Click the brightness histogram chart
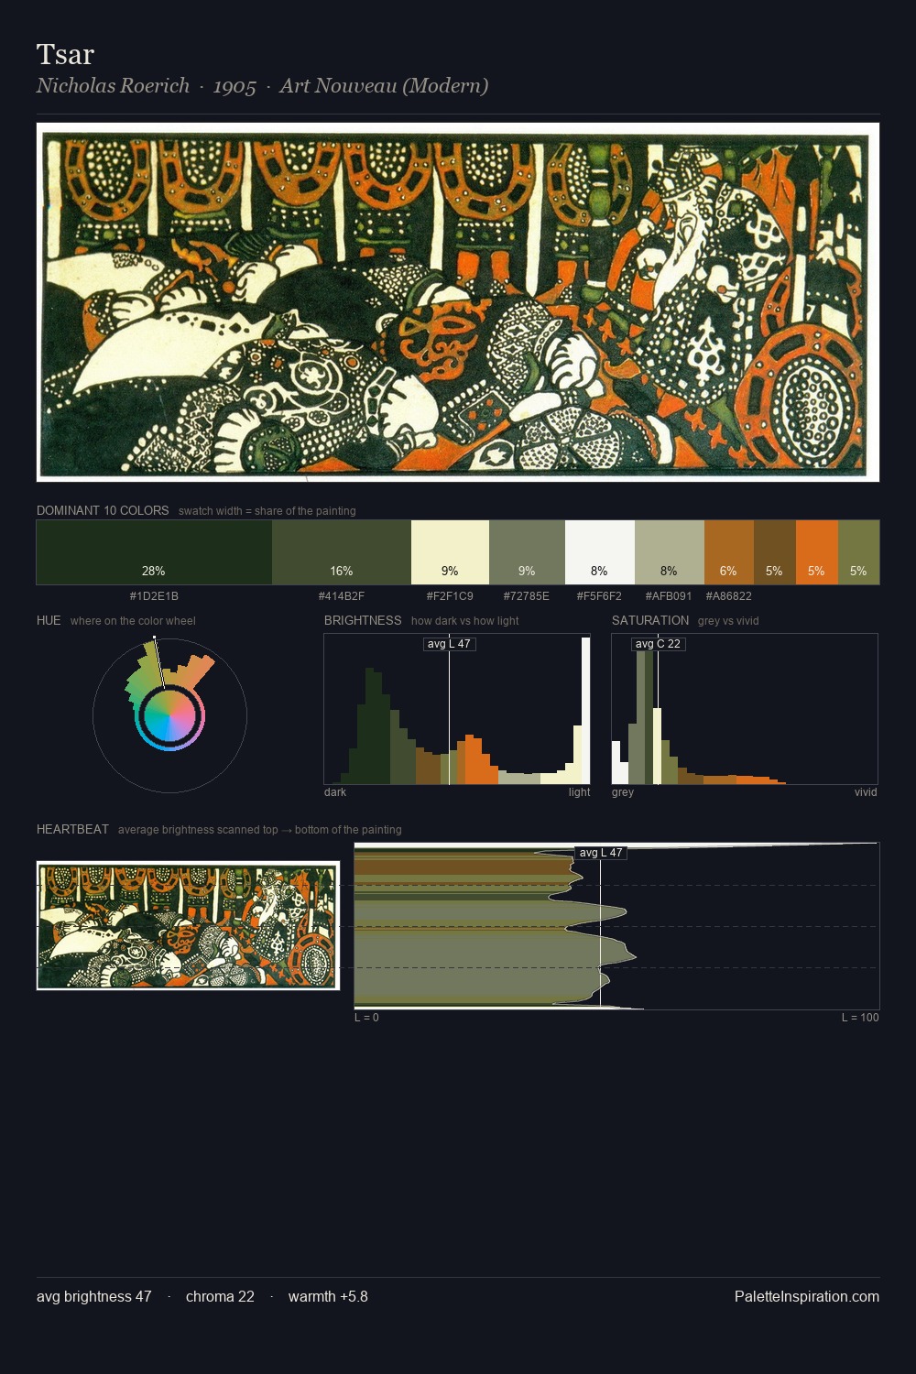Image resolution: width=916 pixels, height=1374 pixels. 457,709
